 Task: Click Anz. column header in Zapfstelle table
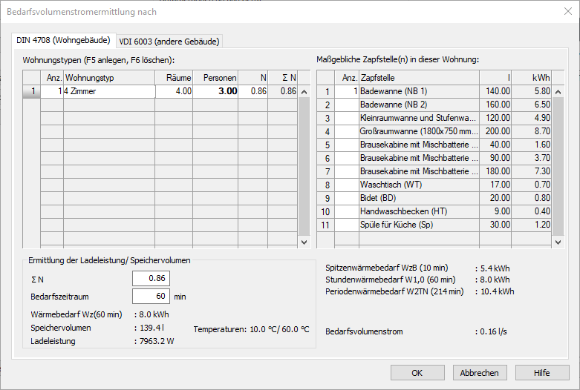click(347, 78)
